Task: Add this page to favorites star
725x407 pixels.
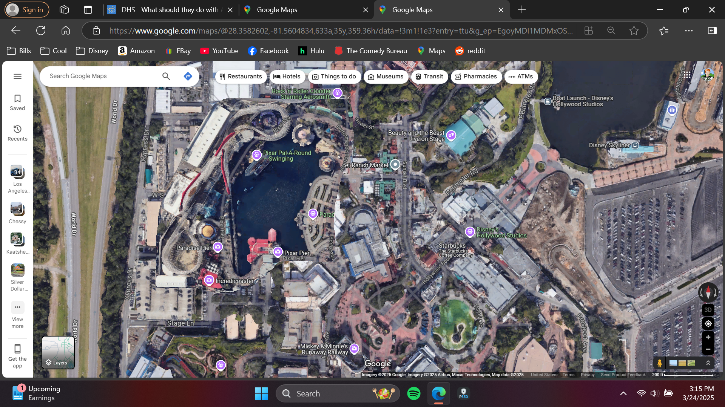Action: pos(634,31)
